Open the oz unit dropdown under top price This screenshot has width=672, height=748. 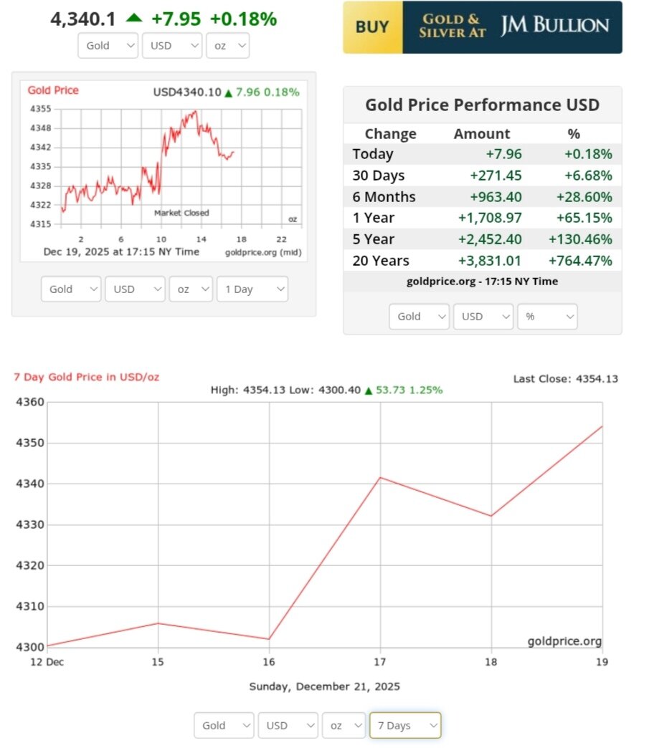(227, 46)
